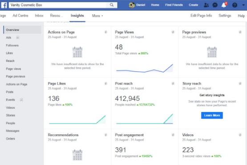Click the Learn More button
This screenshot has height=165, width=247.
pyautogui.click(x=212, y=115)
